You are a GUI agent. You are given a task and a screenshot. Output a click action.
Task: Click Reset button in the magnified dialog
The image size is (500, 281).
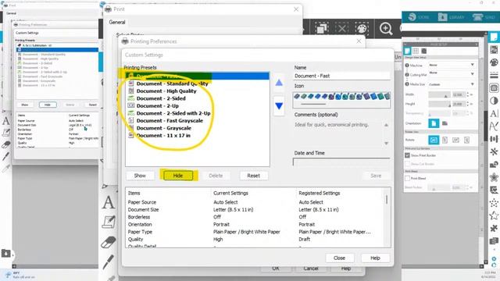(x=253, y=176)
